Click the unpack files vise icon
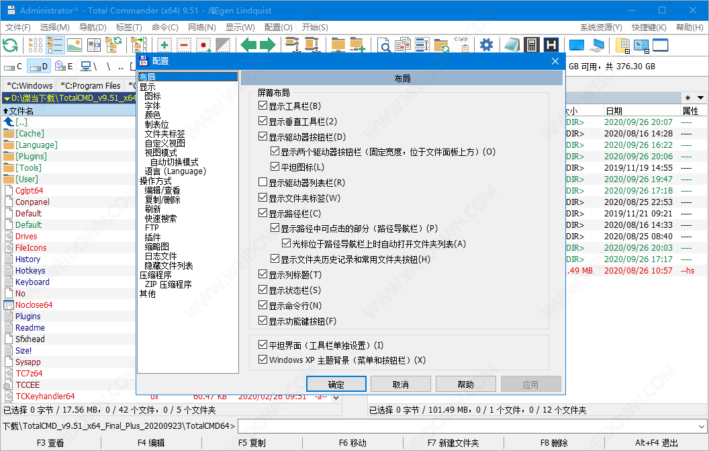 tap(312, 45)
